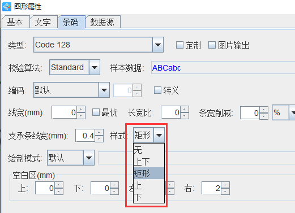Image resolution: width=295 pixels, height=213 pixels.
Task: Choose 无 in the 样式 list
Action: click(x=149, y=150)
